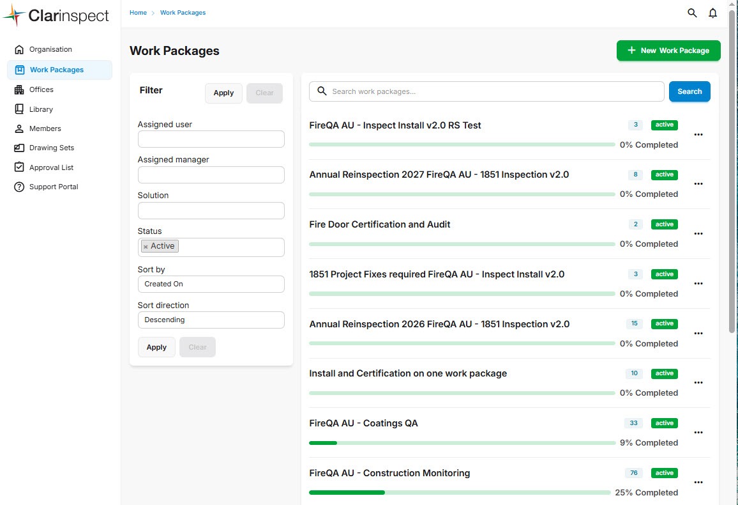
Task: Click the search magnifier icon in header
Action: click(692, 13)
